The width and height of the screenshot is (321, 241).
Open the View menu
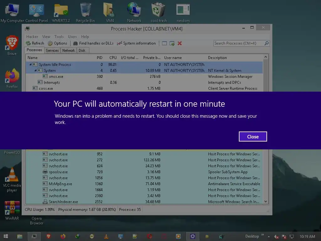point(46,37)
